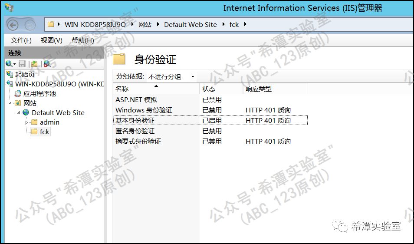Click the Save connections toolbar icon
The image size is (414, 244).
click(x=22, y=64)
